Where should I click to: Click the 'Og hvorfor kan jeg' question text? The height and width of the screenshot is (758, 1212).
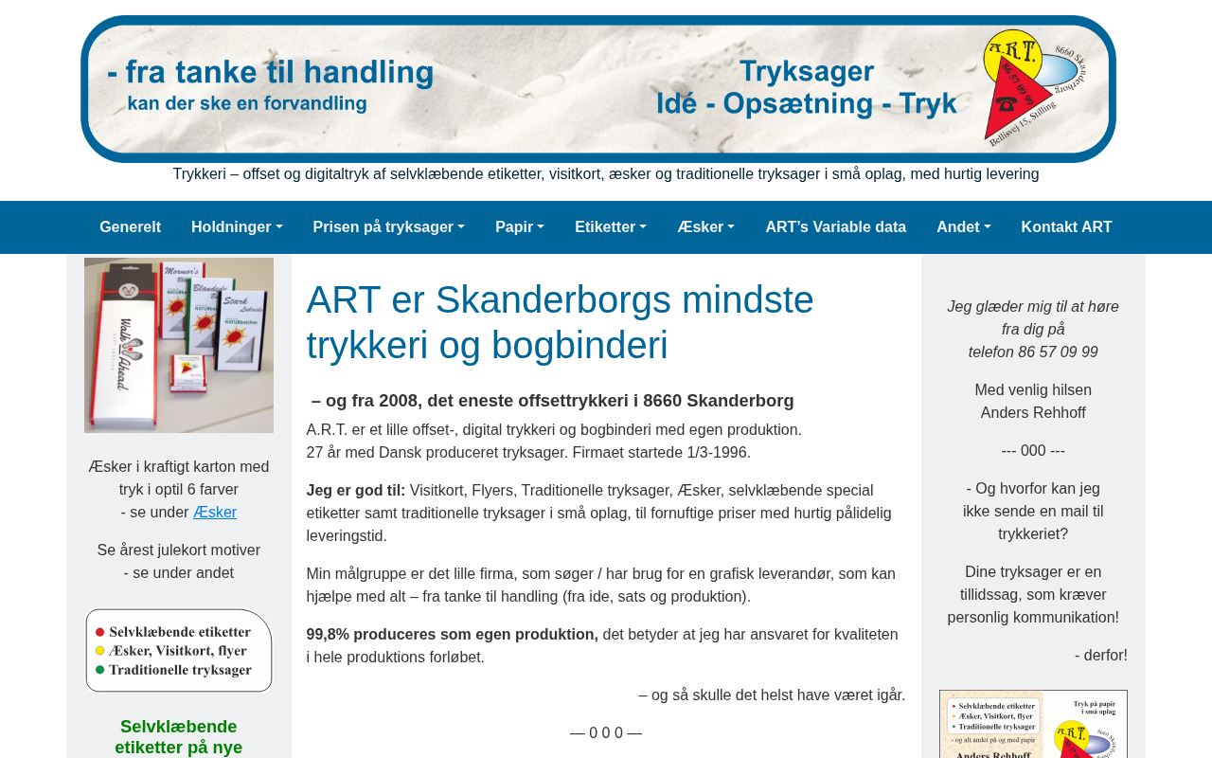(1033, 512)
